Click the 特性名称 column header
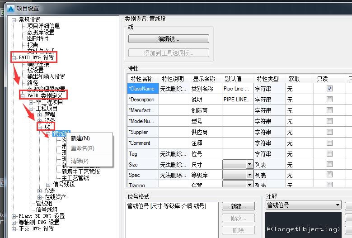The image size is (352, 238). pyautogui.click(x=143, y=79)
